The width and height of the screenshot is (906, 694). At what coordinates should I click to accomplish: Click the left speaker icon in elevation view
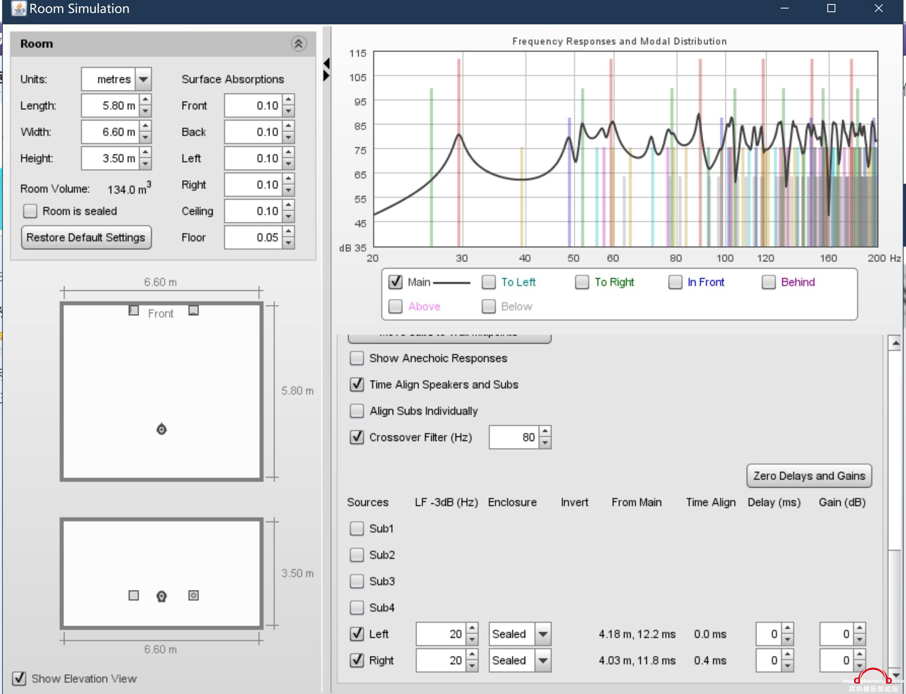[x=133, y=595]
